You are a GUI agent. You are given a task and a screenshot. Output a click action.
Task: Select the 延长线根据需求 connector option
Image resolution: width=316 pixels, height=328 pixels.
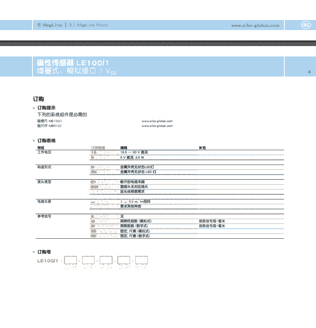pyautogui.click(x=133, y=191)
